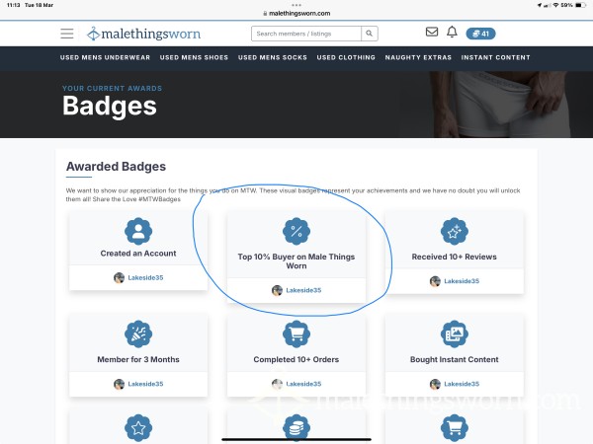Viewport: 593px width, 444px height.
Task: Click the Created an Account badge icon
Action: (138, 231)
